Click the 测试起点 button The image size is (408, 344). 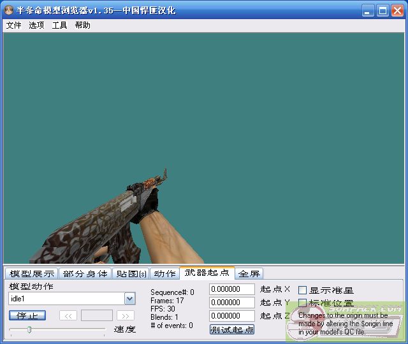(x=232, y=329)
